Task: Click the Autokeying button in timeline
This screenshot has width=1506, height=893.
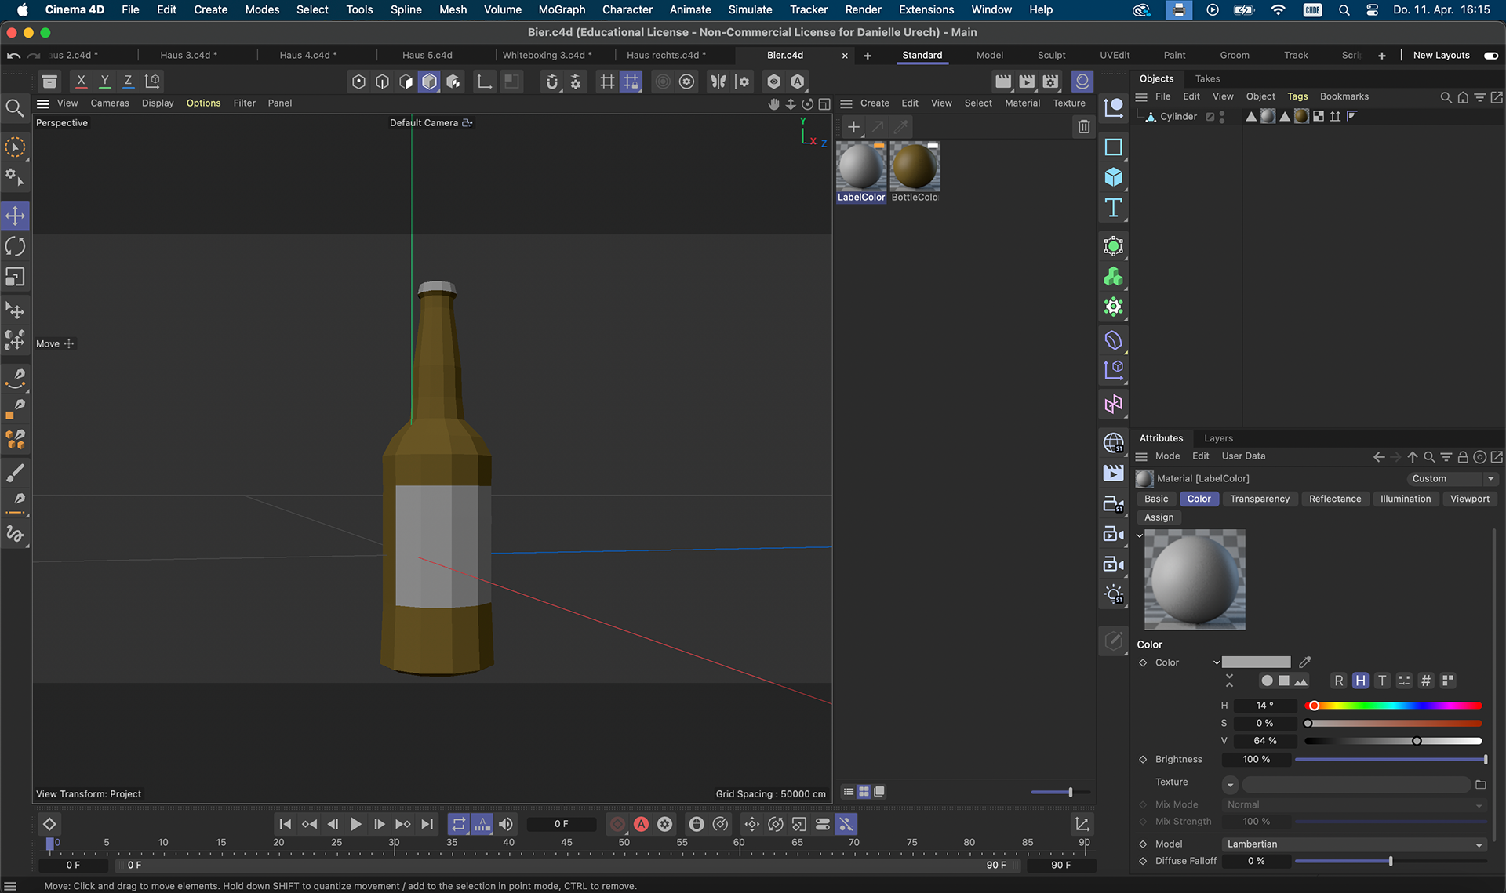Action: click(641, 824)
